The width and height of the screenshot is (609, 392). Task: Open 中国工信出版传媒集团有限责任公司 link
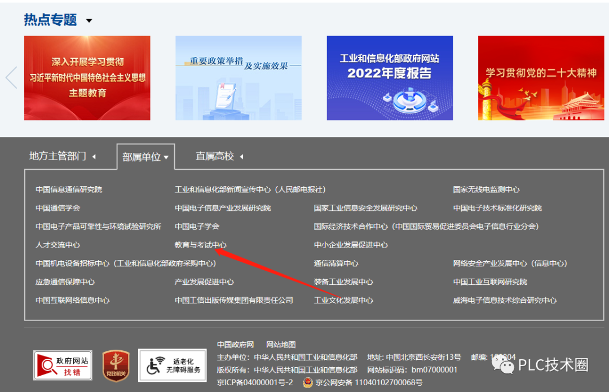(x=234, y=300)
